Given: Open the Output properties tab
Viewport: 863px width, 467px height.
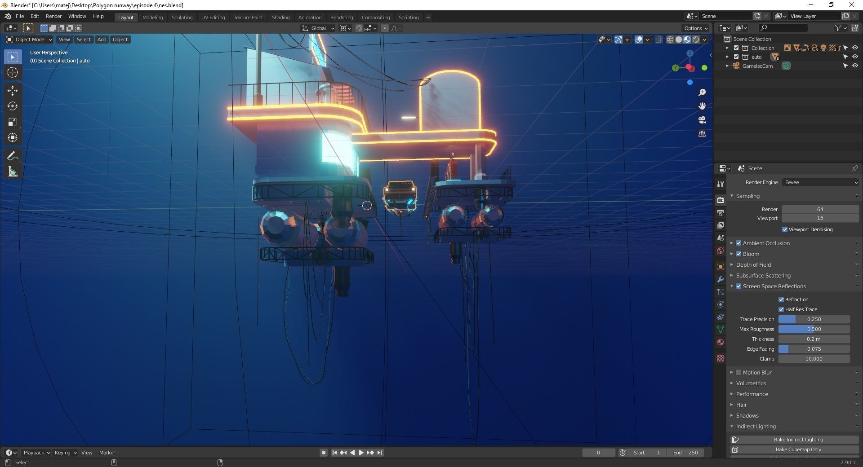Looking at the screenshot, I should [x=721, y=212].
